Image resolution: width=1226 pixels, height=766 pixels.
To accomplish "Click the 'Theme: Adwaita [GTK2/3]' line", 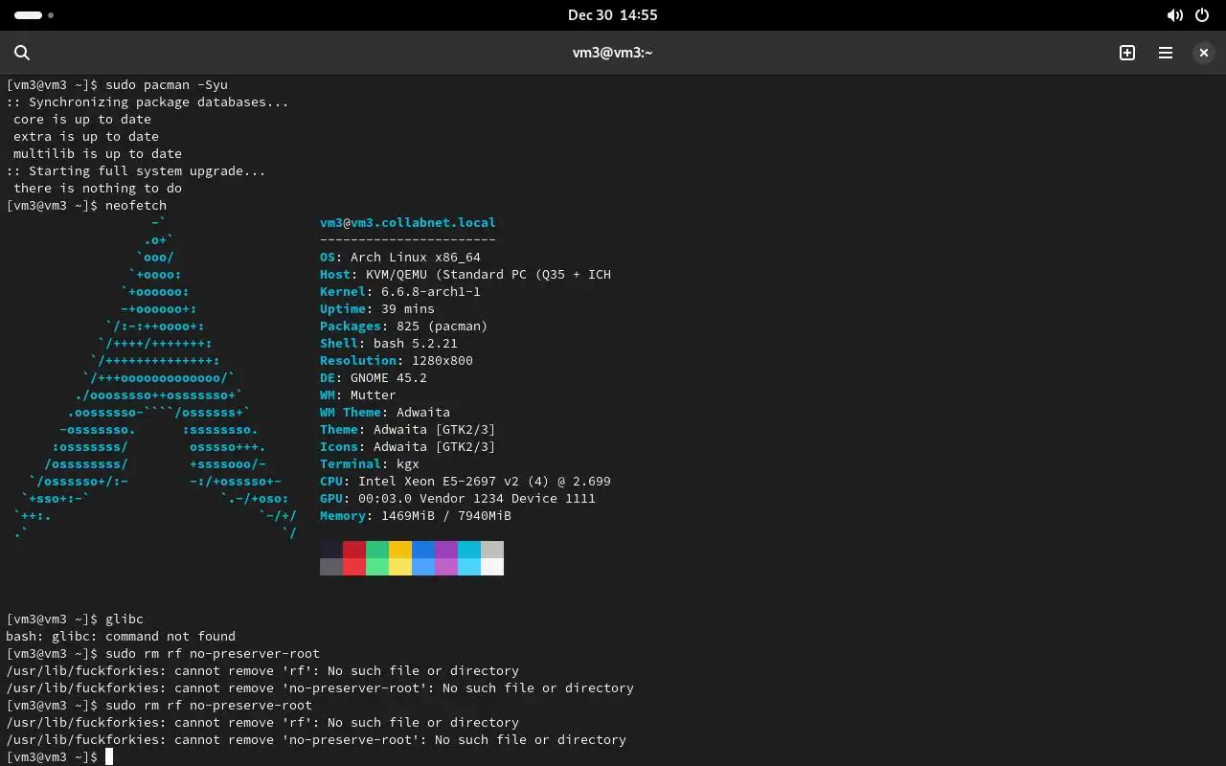I will (408, 430).
